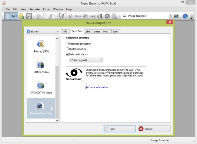Select AVCHD(TM) video compilation type
The height and width of the screenshot is (144, 197).
[41, 88]
